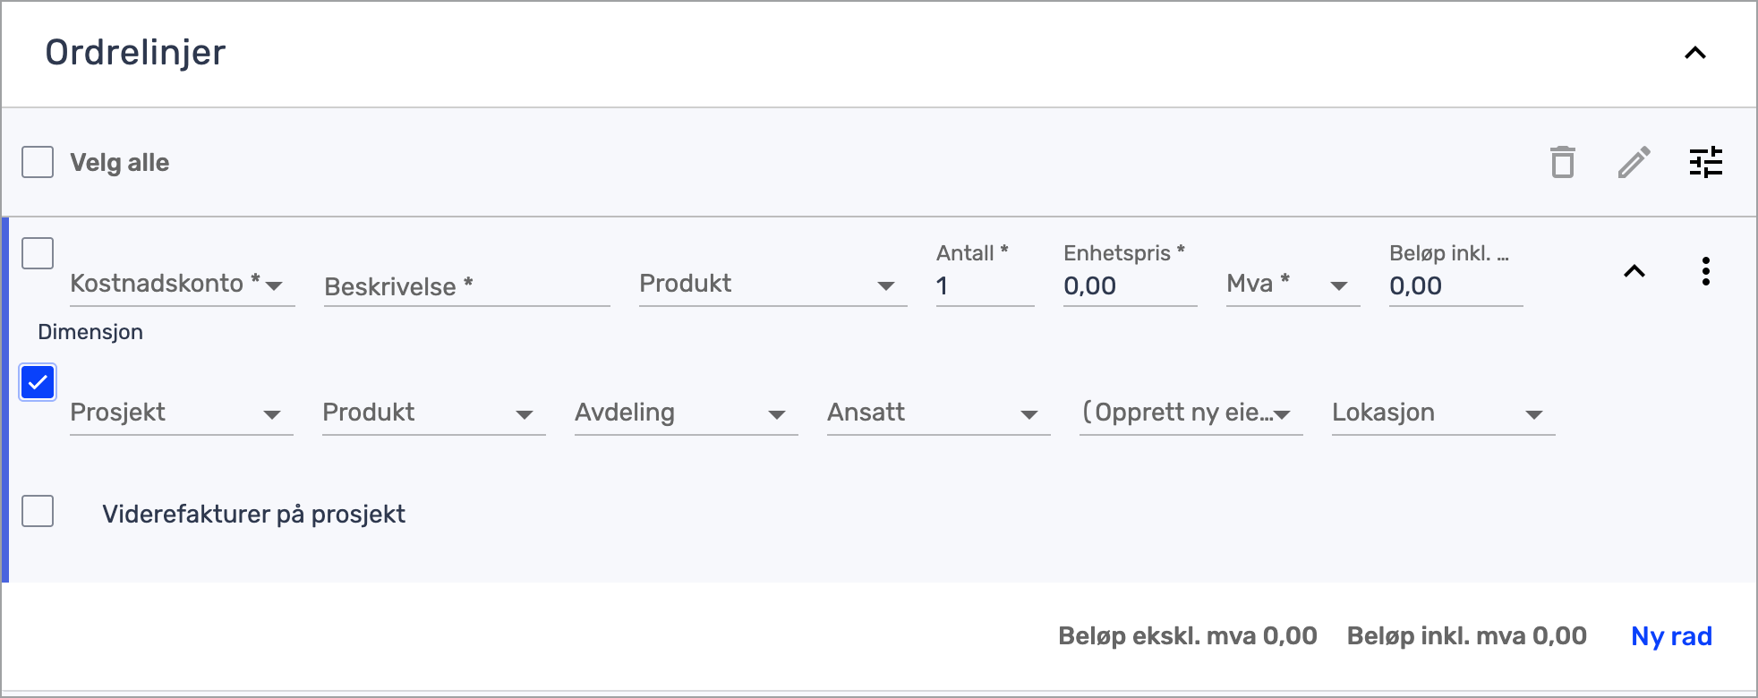The image size is (1758, 698).
Task: Enable Viderefakturer på prosjekt checkbox
Action: pyautogui.click(x=38, y=512)
